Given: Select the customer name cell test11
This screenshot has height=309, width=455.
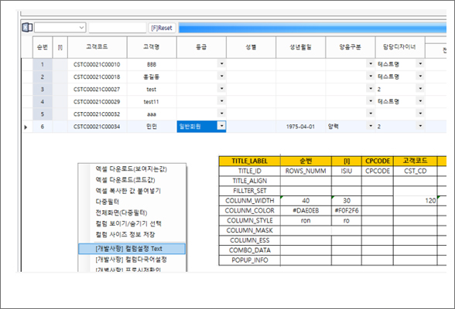Looking at the screenshot, I should click(152, 102).
